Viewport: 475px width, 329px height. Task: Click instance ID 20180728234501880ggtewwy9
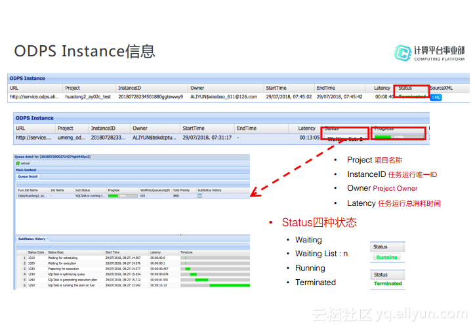pyautogui.click(x=150, y=97)
